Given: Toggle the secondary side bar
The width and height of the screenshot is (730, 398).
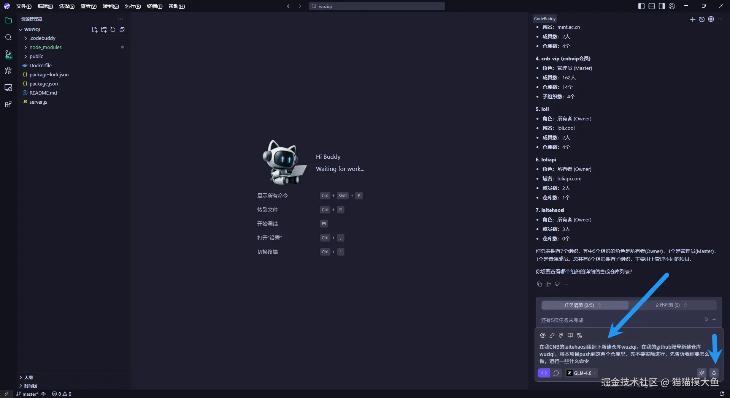Looking at the screenshot, I should click(x=662, y=6).
